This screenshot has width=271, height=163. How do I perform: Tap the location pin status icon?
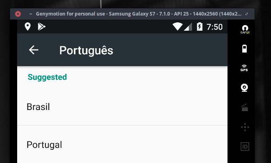pyautogui.click(x=28, y=27)
